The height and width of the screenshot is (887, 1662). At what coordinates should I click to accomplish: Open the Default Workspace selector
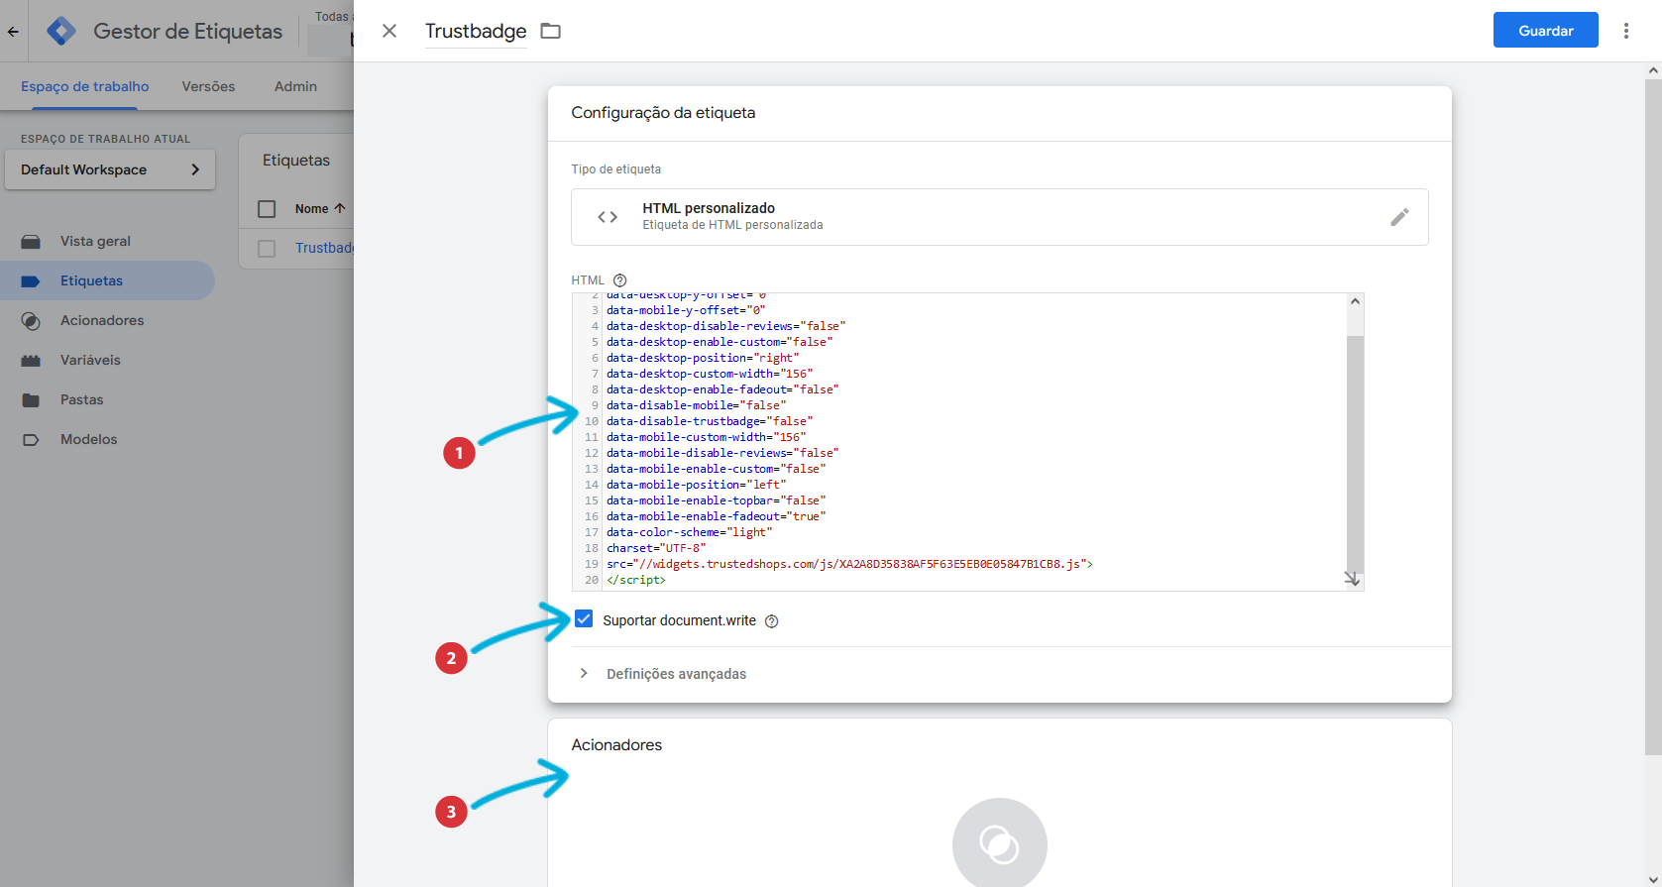[x=110, y=169]
